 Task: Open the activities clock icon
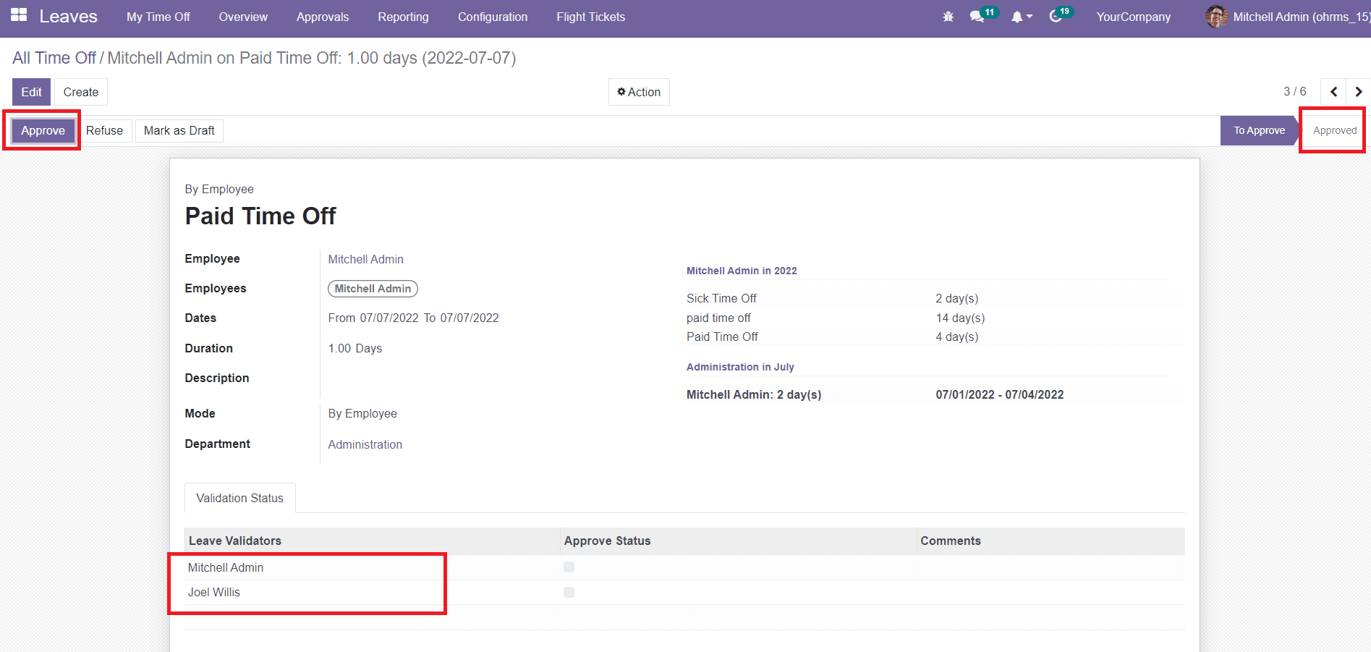1056,17
